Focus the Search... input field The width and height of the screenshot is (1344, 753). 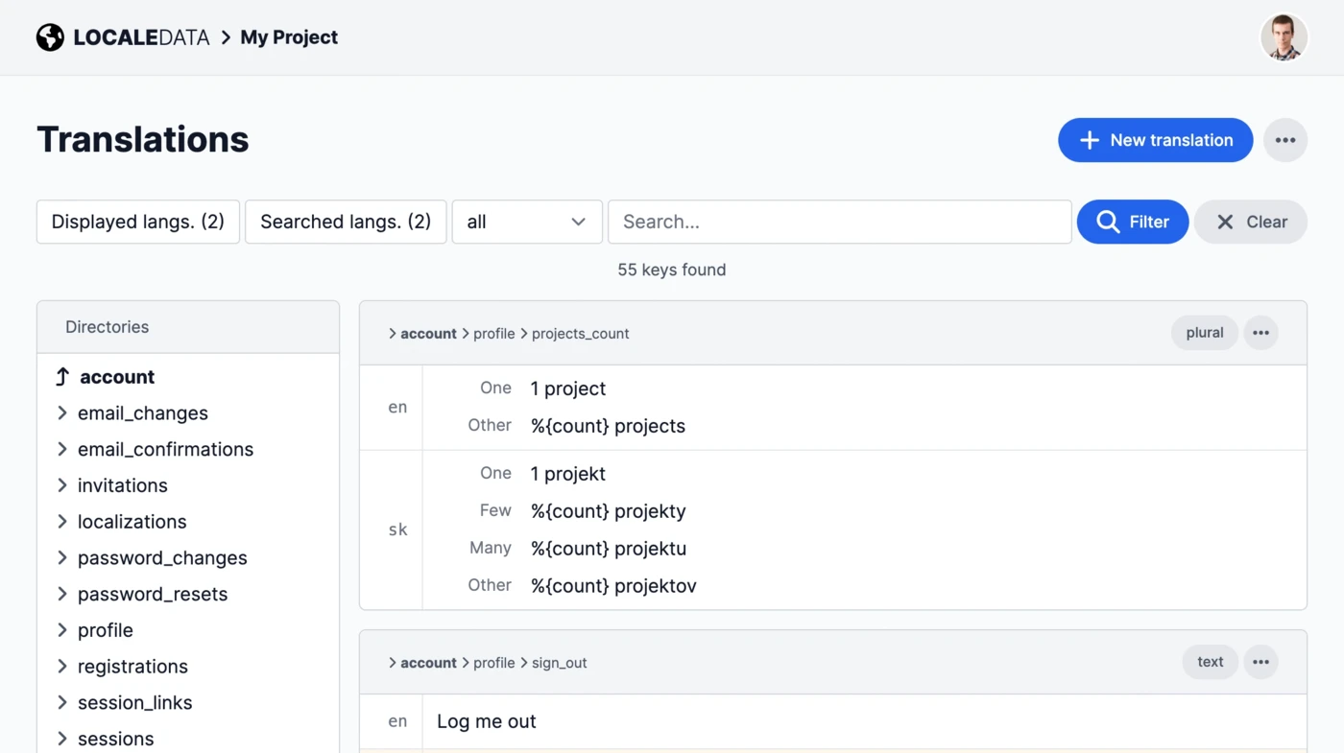[840, 222]
